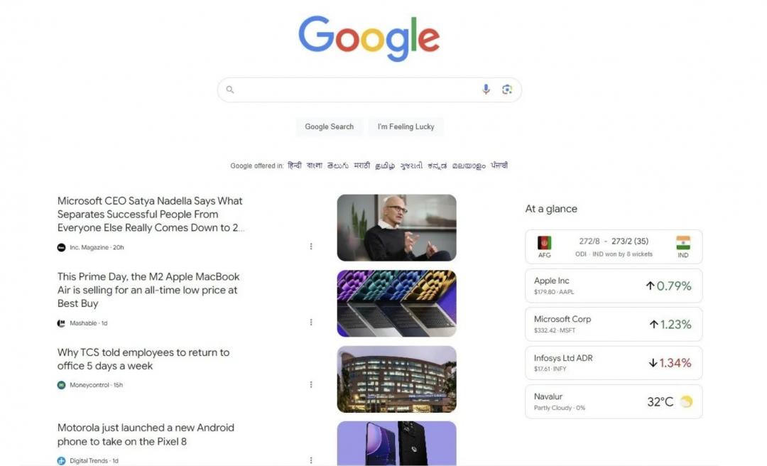The height and width of the screenshot is (466, 767).
Task: Open Apple Inc stock card
Action: click(614, 286)
